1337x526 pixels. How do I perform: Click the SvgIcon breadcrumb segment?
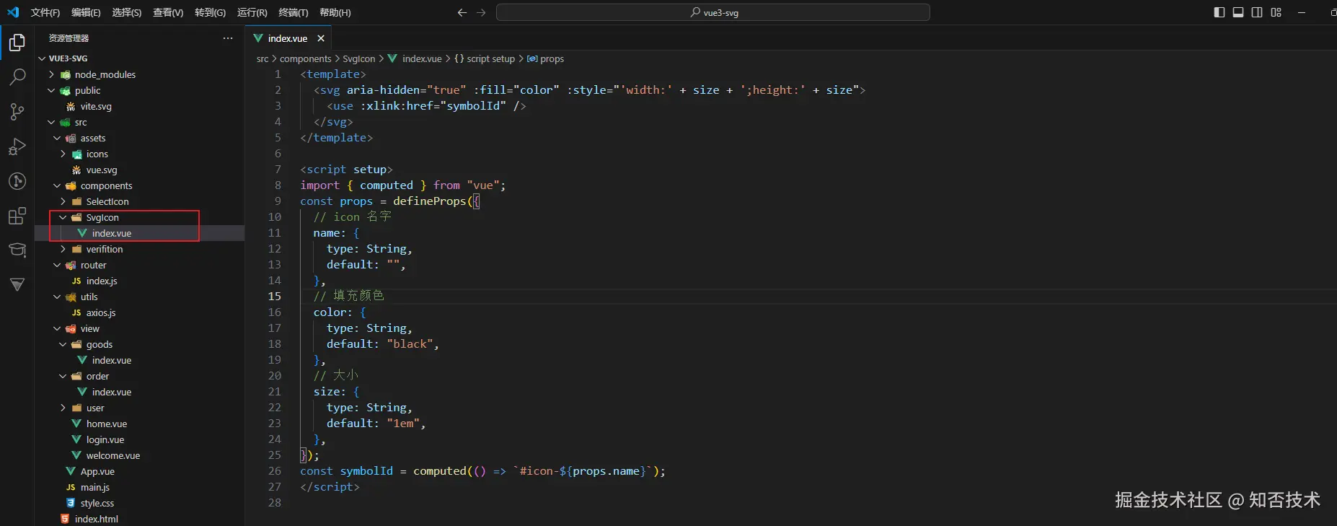358,59
